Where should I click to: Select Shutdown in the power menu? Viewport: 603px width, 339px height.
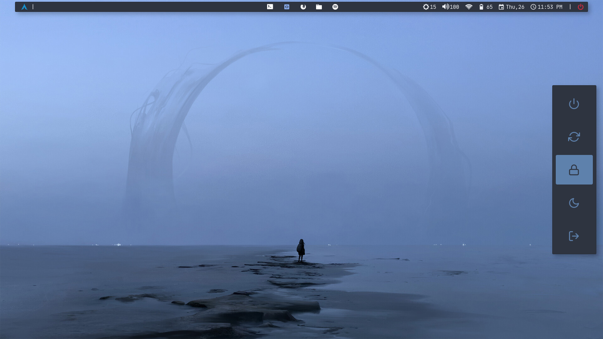pyautogui.click(x=574, y=104)
